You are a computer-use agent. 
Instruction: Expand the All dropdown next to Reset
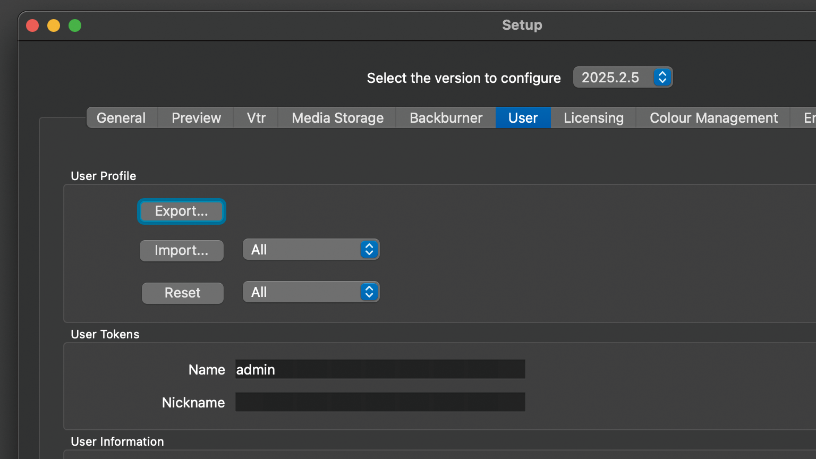point(311,292)
